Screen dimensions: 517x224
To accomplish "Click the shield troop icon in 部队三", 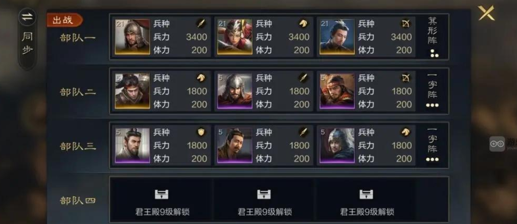I will coord(201,132).
